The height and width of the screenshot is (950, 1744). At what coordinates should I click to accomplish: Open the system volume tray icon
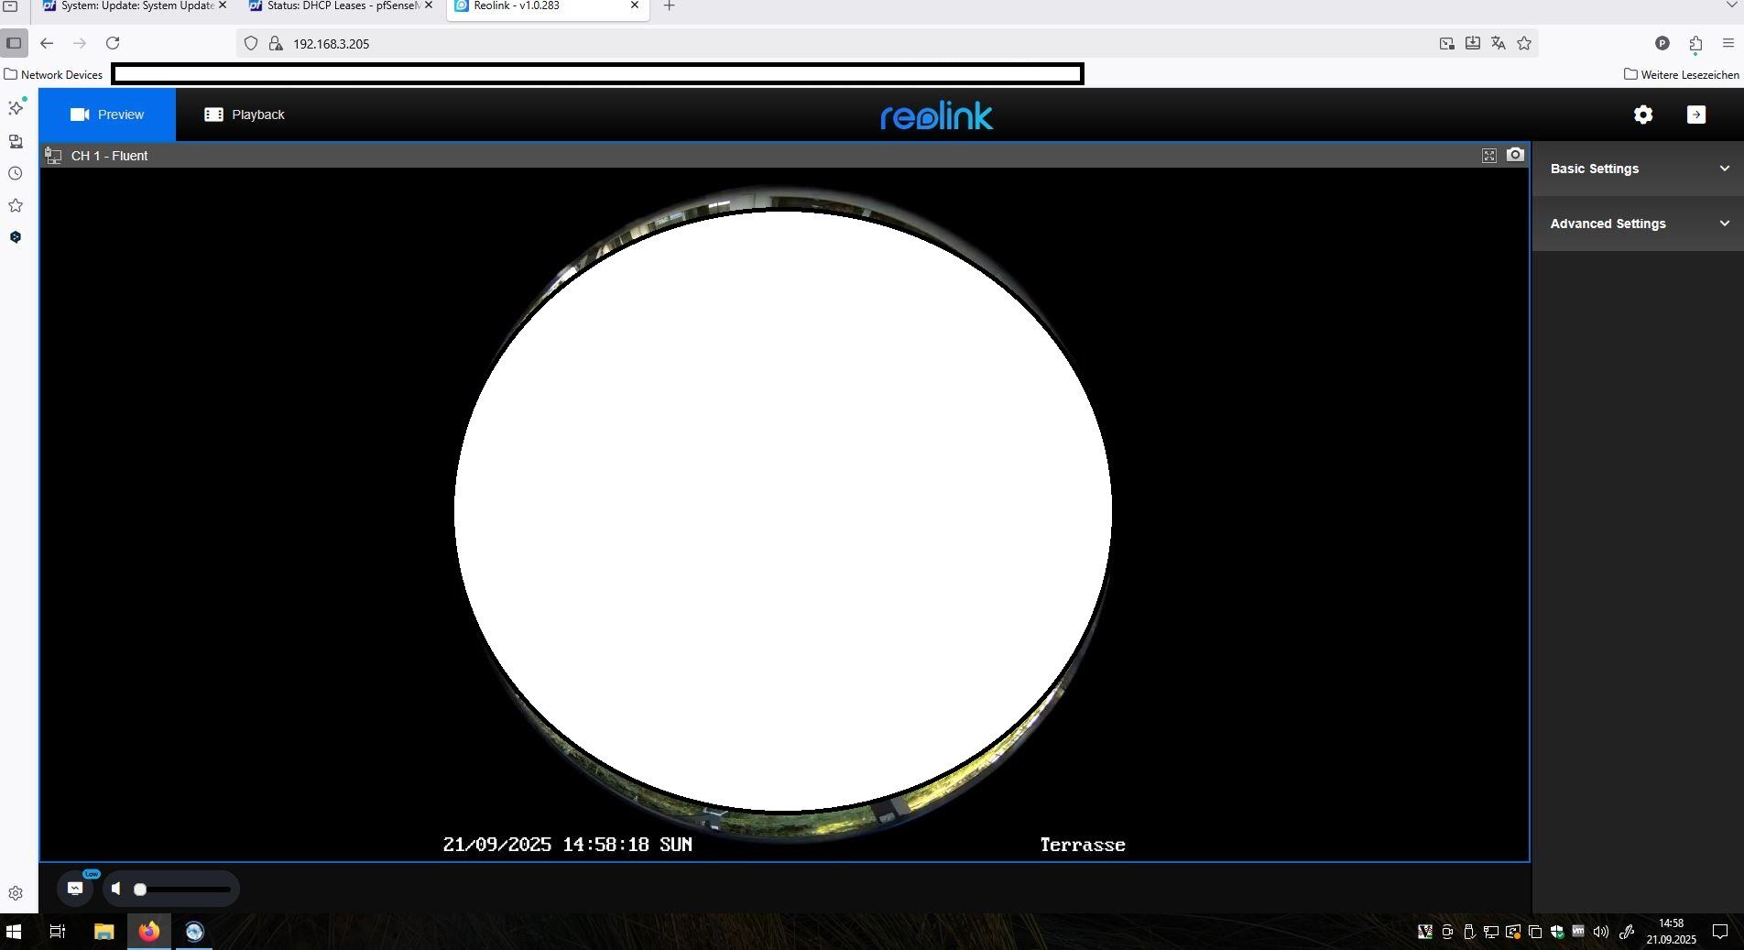(x=1601, y=933)
